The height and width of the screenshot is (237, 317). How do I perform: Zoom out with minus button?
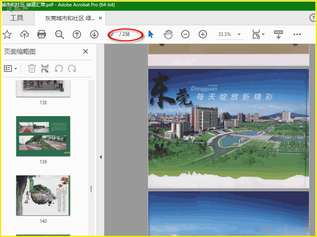(185, 34)
